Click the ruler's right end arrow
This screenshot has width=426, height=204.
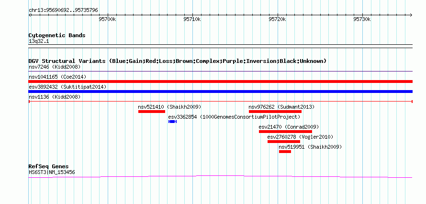(x=411, y=15)
